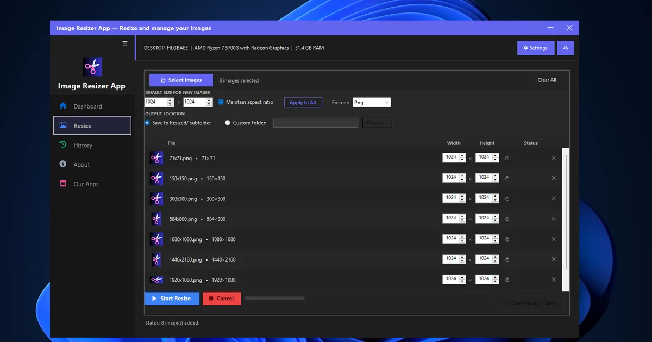652x342 pixels.
Task: Toggle the lock icon for 150x150.png
Action: tap(507, 178)
